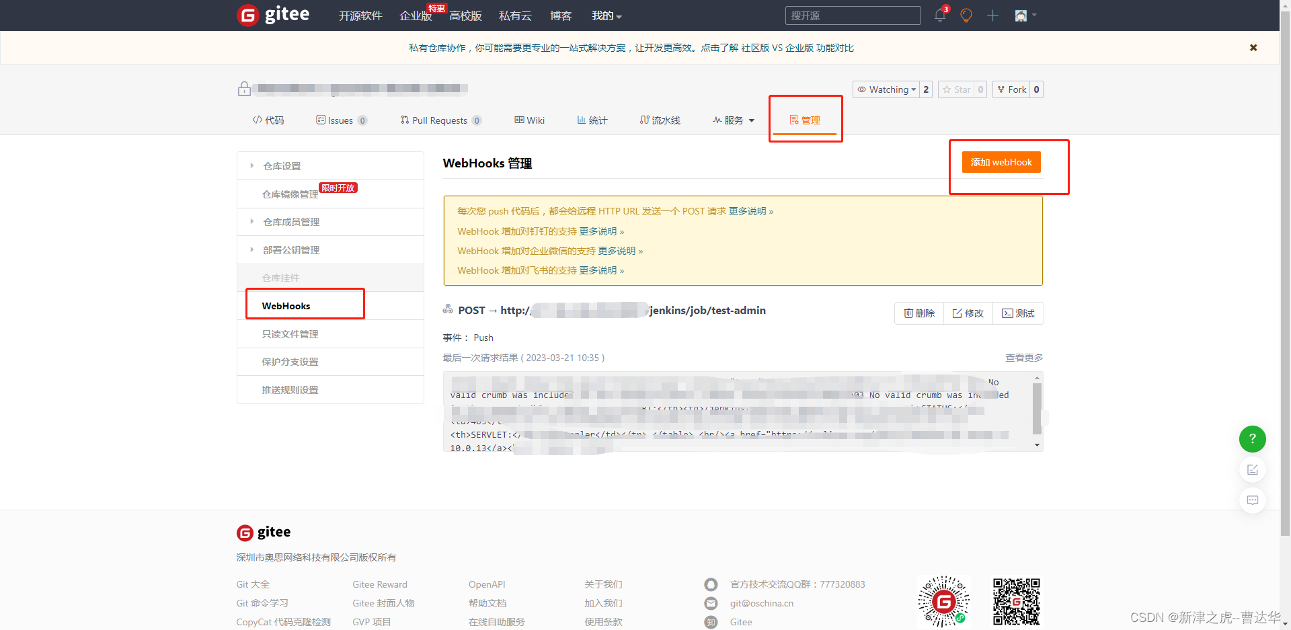Image resolution: width=1291 pixels, height=630 pixels.
Task: Open 保护分支设置 in the sidebar
Action: tap(330, 362)
